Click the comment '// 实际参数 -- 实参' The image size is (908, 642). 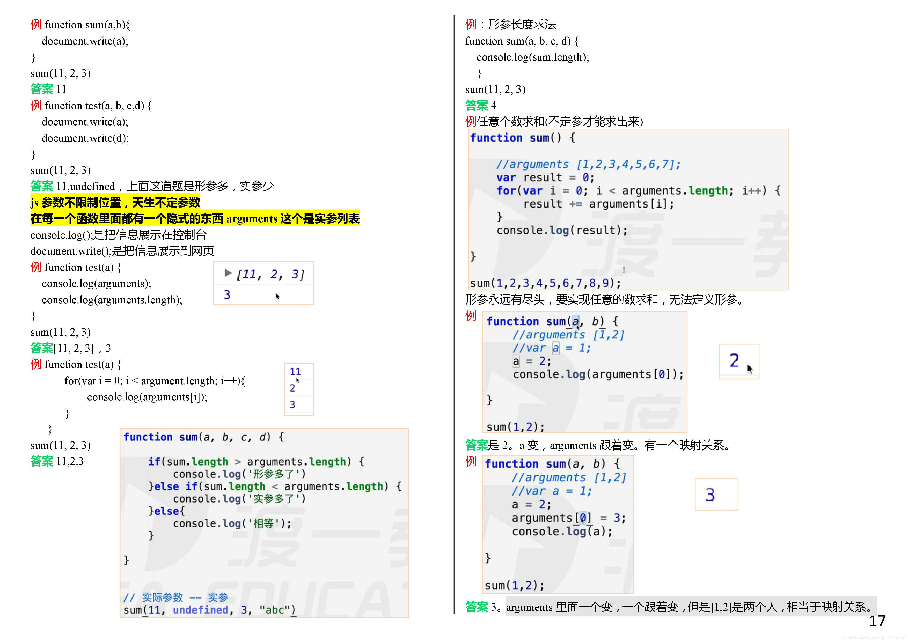click(x=175, y=597)
